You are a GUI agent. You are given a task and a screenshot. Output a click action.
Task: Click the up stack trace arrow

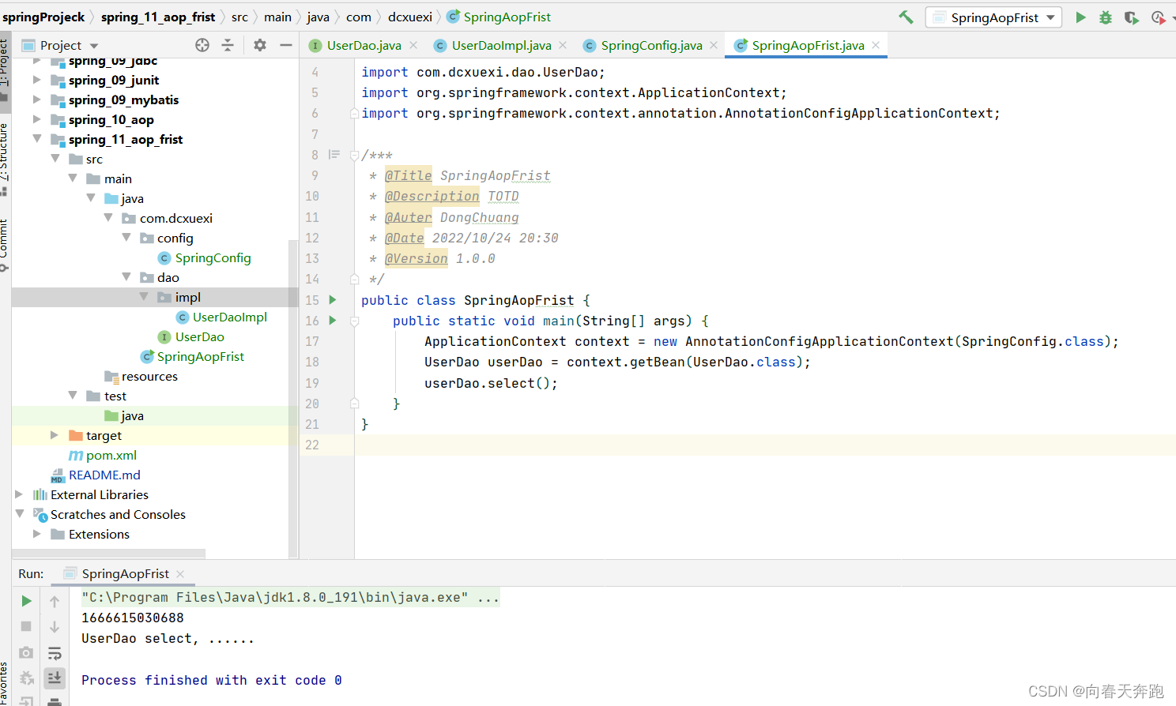coord(55,601)
